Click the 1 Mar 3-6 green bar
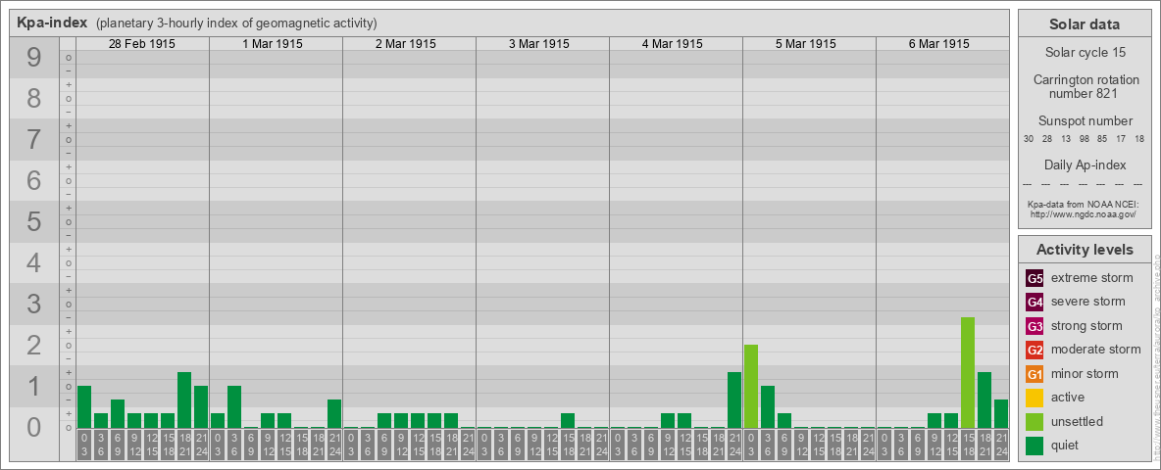 (x=234, y=406)
